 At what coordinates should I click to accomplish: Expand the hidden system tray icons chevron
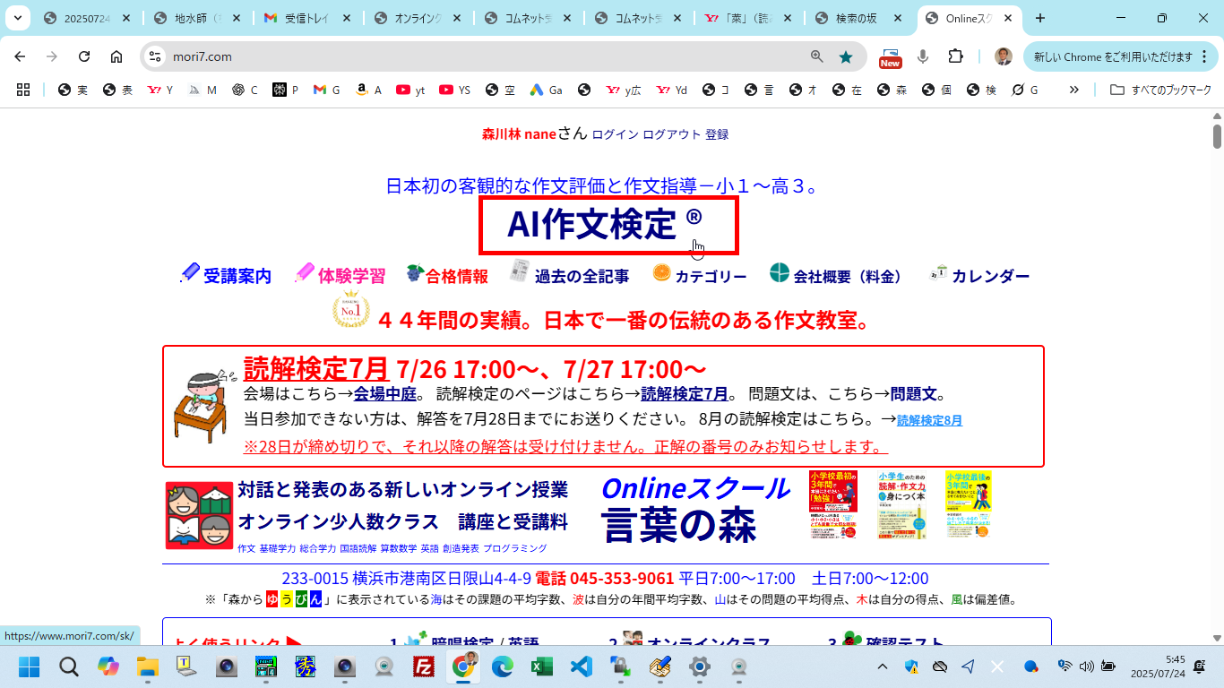coord(883,666)
